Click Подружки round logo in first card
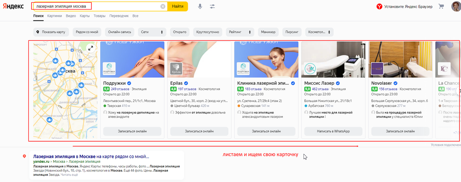This screenshot has width=461, height=182. pos(109,69)
